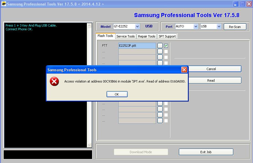Click the 'Connect Phone OK.' log line
The image size is (253, 163).
coord(19,29)
